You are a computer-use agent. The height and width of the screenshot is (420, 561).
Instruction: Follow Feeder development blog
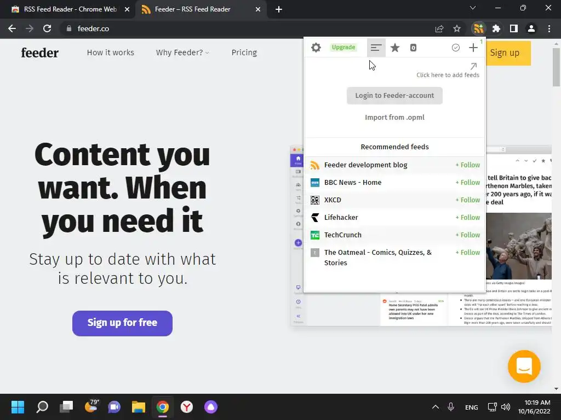point(468,165)
